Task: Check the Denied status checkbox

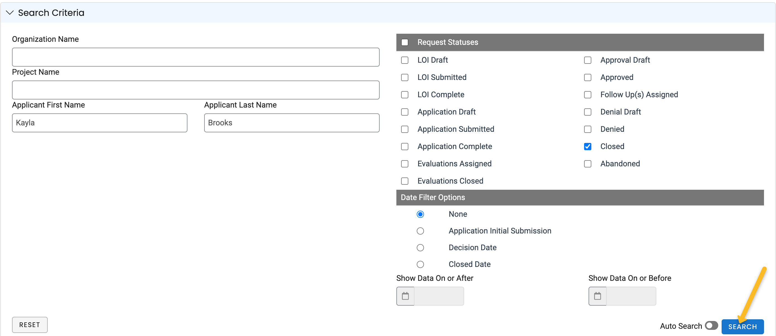Action: coord(587,129)
